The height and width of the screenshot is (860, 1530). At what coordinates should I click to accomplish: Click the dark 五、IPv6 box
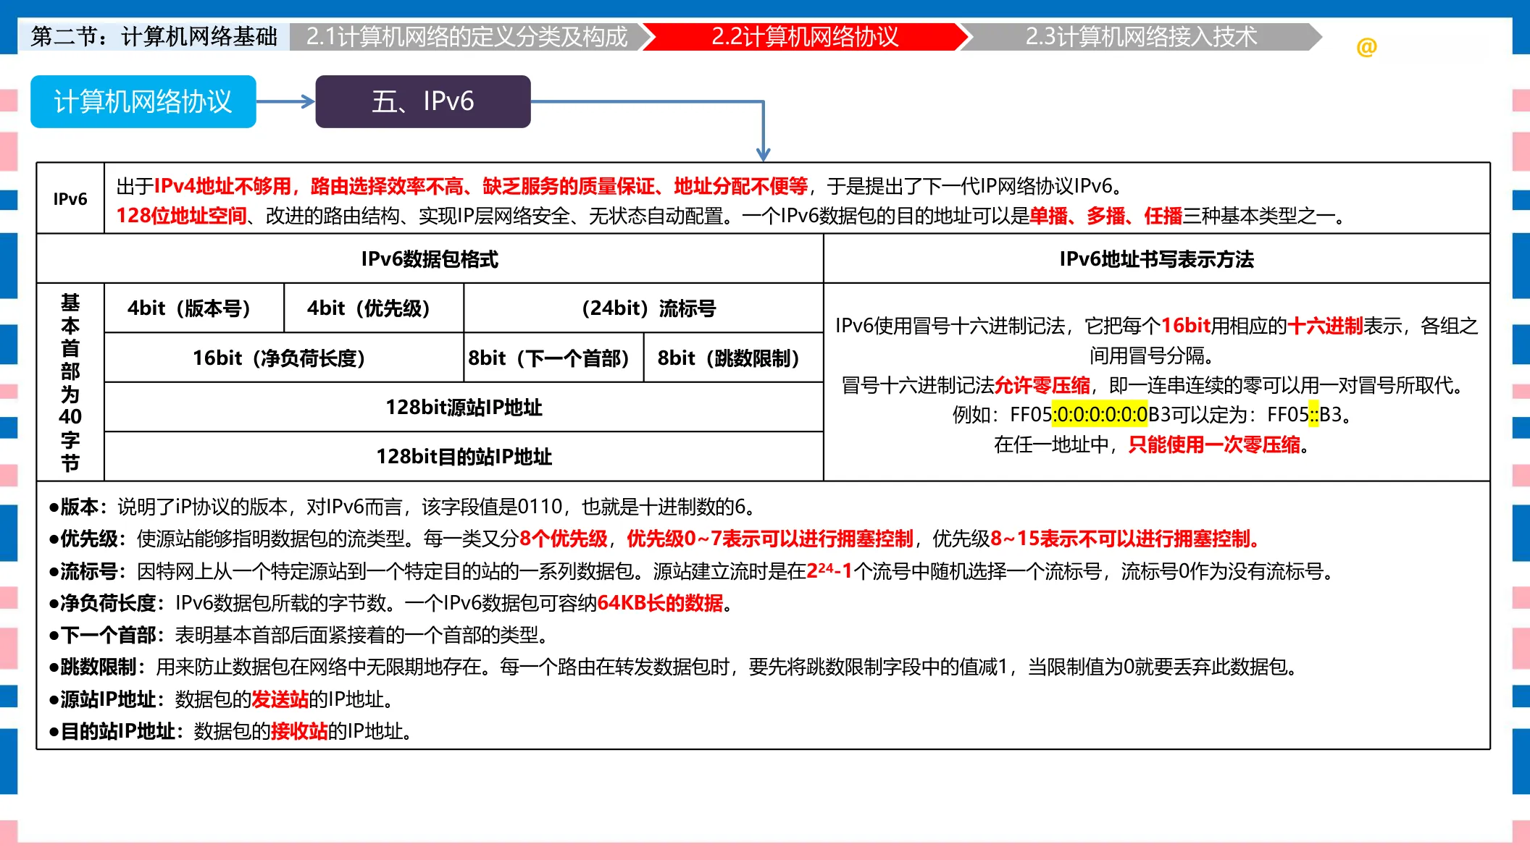(423, 101)
